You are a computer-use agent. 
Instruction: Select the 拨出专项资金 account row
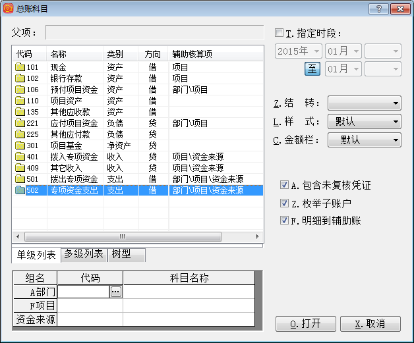tap(138, 179)
